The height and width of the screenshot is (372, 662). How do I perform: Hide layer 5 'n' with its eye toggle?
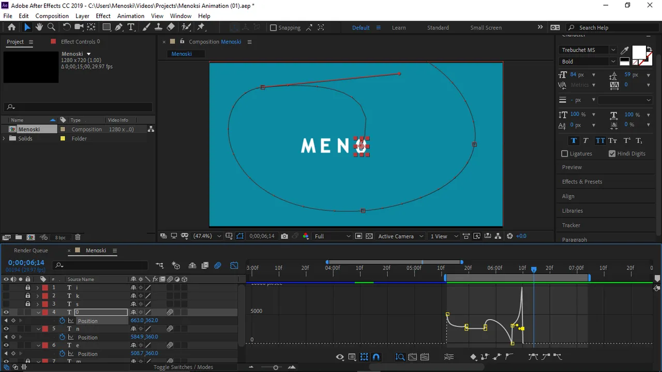tap(6, 329)
